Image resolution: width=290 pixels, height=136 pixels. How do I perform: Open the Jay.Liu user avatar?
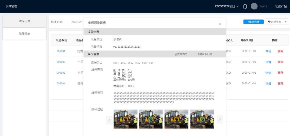click(x=254, y=6)
